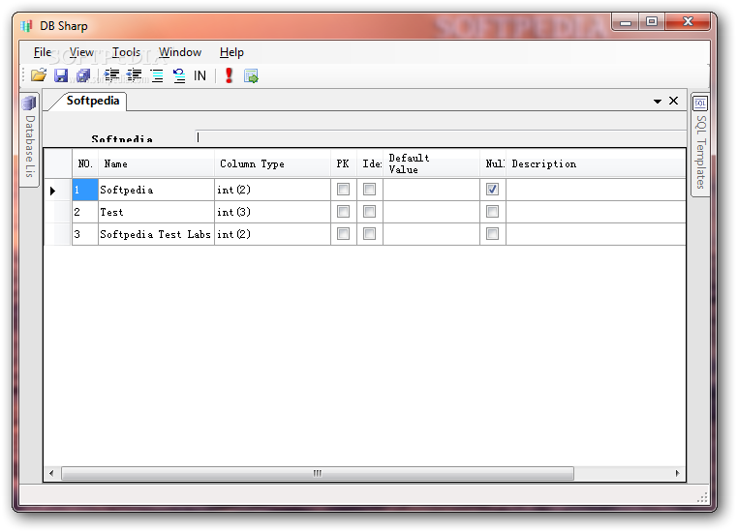The height and width of the screenshot is (532, 737).
Task: Toggle PK checkbox for Softpedia row
Action: point(343,190)
